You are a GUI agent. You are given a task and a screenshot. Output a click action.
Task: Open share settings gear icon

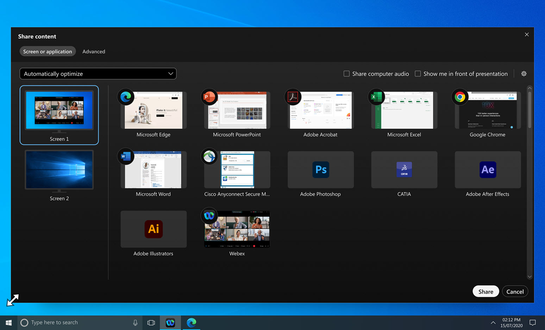click(x=524, y=74)
